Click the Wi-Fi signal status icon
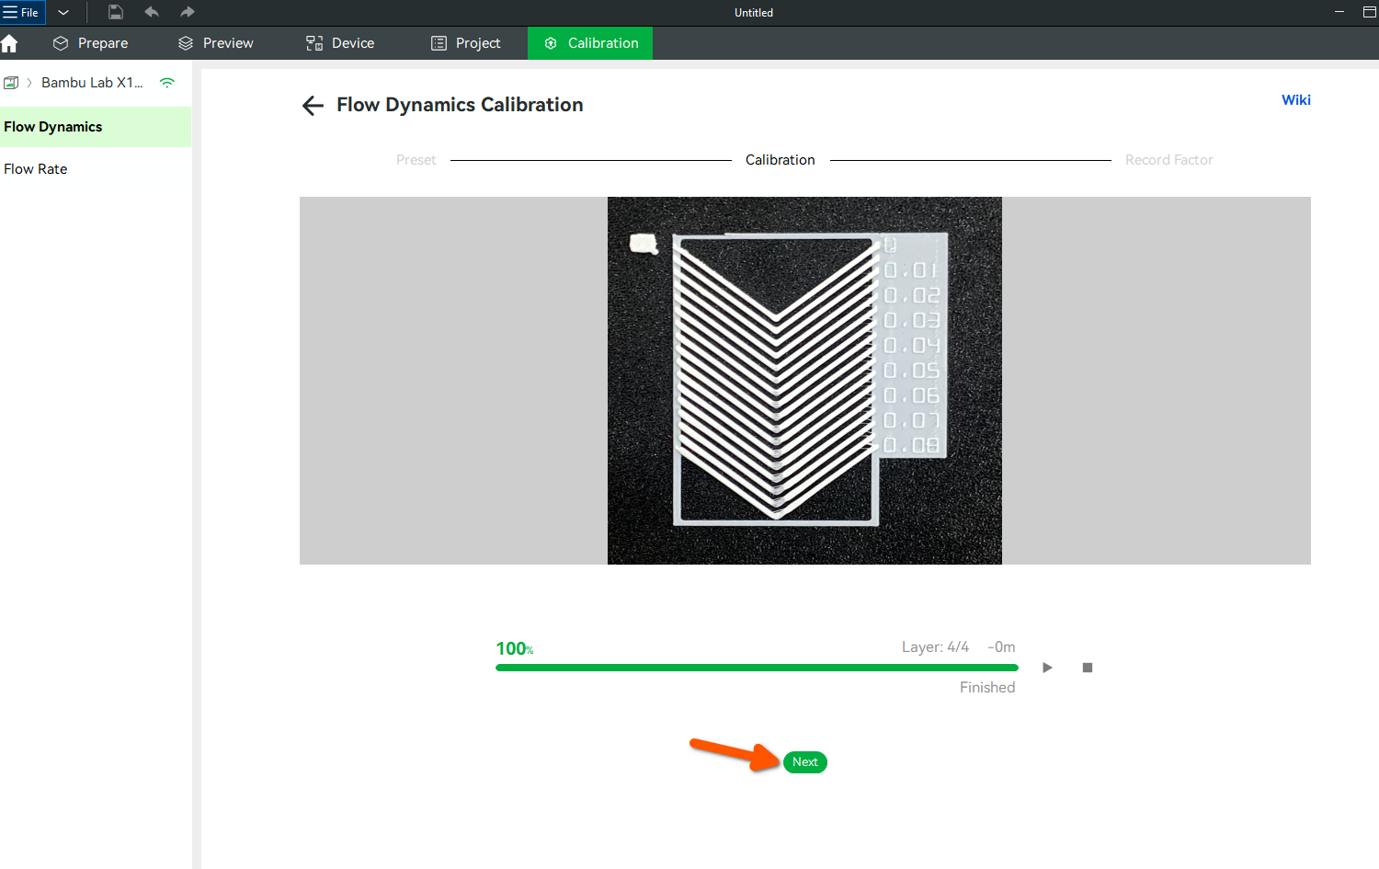Image resolution: width=1379 pixels, height=869 pixels. (x=166, y=83)
